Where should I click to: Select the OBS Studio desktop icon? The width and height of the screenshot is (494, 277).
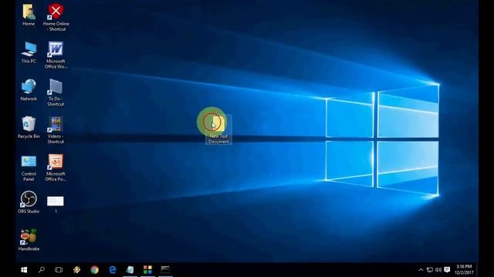(x=29, y=199)
